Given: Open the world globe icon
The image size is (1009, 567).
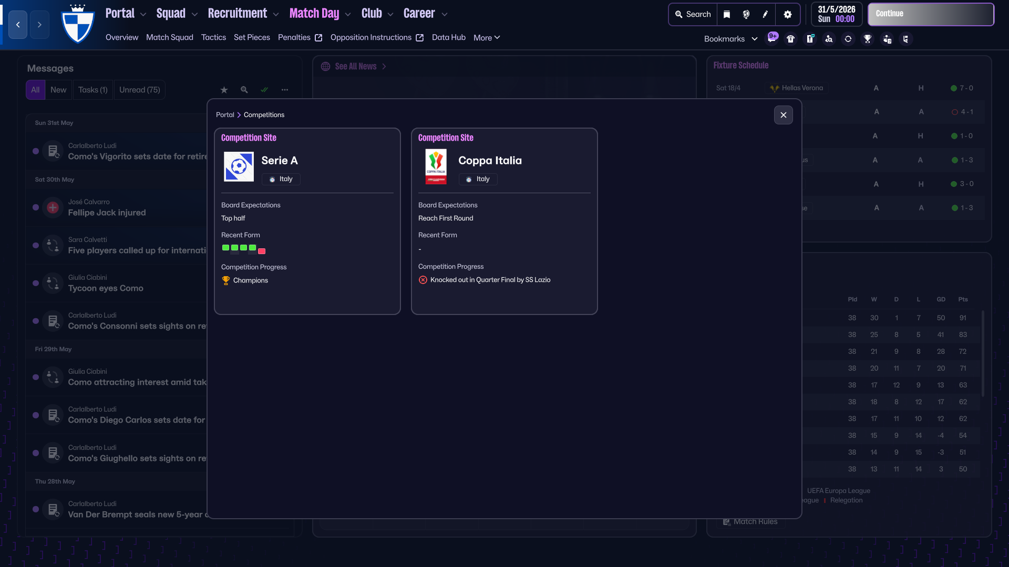Looking at the screenshot, I should click(746, 15).
